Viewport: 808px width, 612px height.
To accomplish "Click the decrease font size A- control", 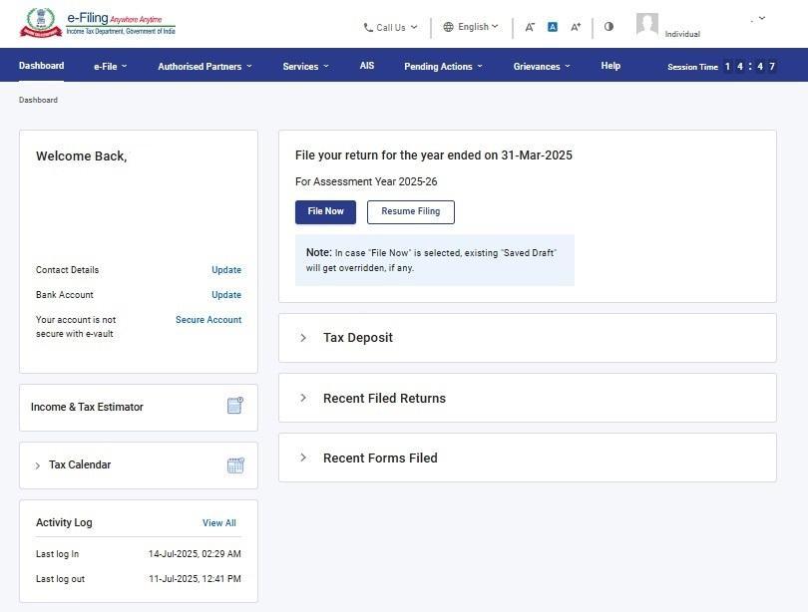I will [x=530, y=27].
